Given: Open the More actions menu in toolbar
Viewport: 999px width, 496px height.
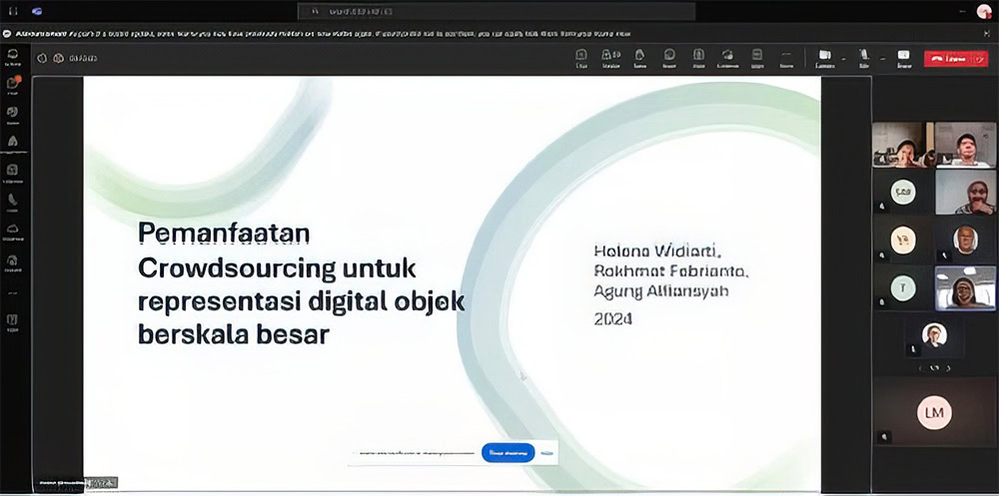Looking at the screenshot, I should pos(787,58).
